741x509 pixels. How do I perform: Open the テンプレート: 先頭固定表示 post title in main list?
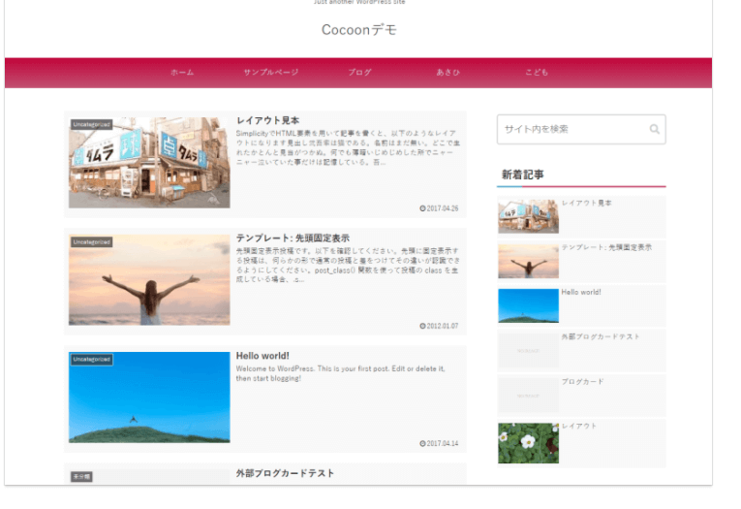(x=293, y=238)
